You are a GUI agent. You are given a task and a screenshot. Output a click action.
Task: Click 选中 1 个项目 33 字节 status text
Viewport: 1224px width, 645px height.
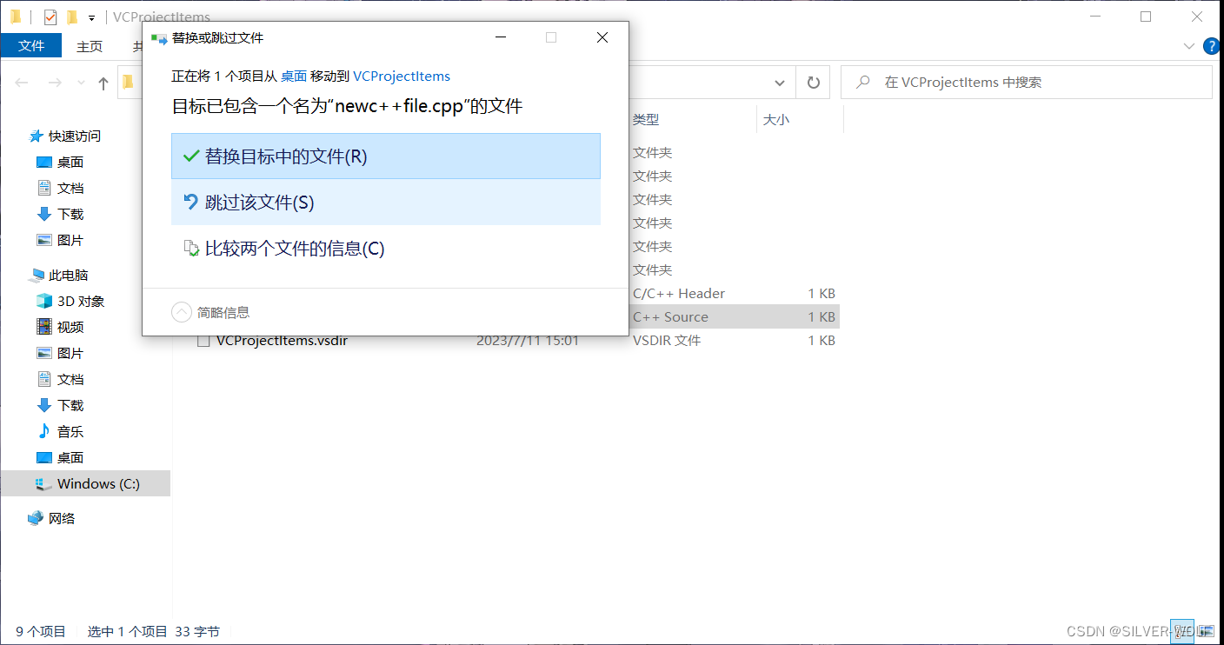[x=154, y=632]
